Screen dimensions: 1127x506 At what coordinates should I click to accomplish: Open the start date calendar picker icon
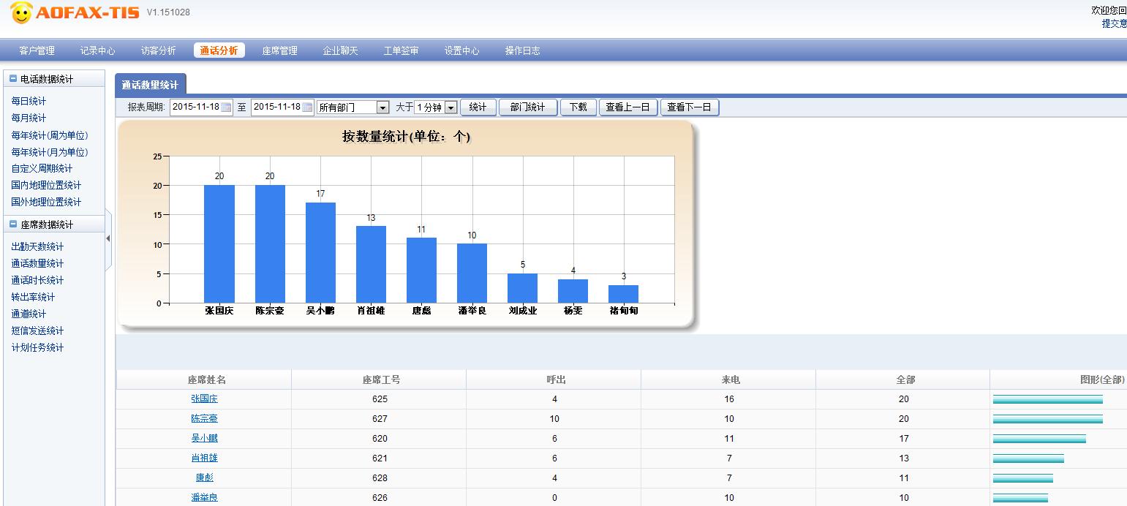coord(227,107)
